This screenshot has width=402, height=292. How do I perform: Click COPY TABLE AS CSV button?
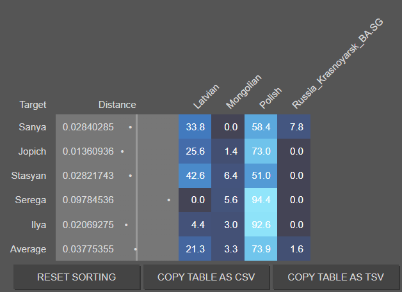205,277
